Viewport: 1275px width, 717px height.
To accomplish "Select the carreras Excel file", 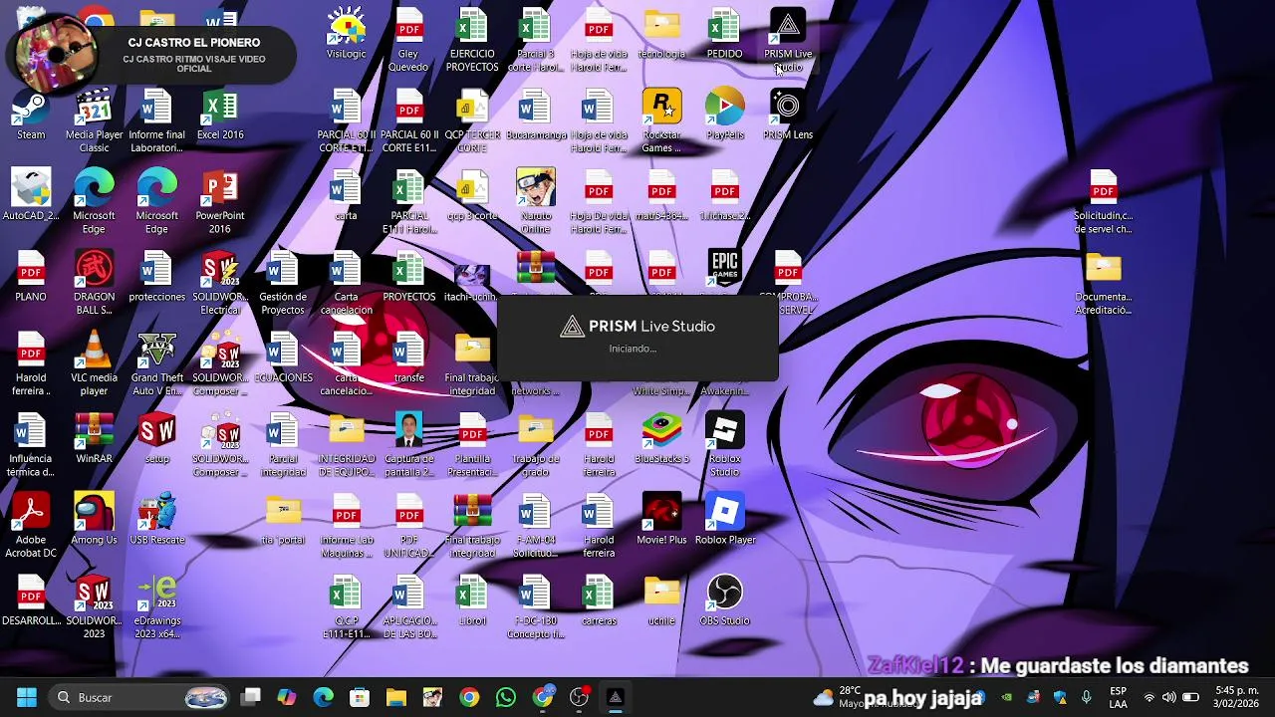I will [x=599, y=600].
